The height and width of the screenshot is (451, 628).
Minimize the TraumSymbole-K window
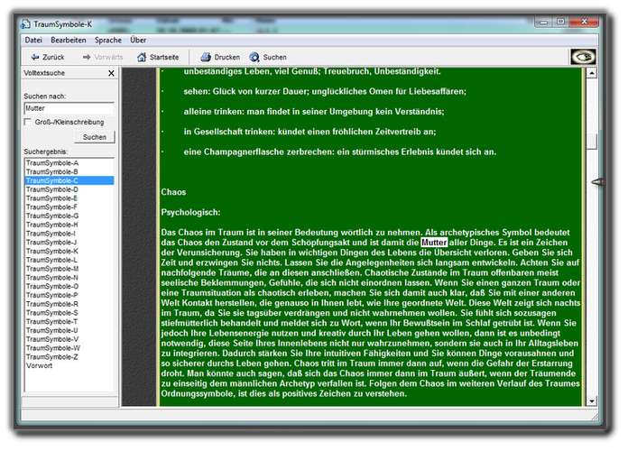click(543, 23)
